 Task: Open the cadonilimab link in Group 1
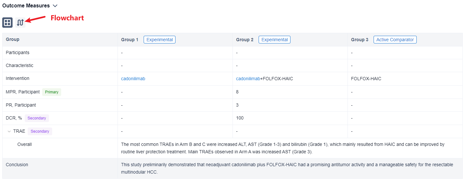(133, 79)
